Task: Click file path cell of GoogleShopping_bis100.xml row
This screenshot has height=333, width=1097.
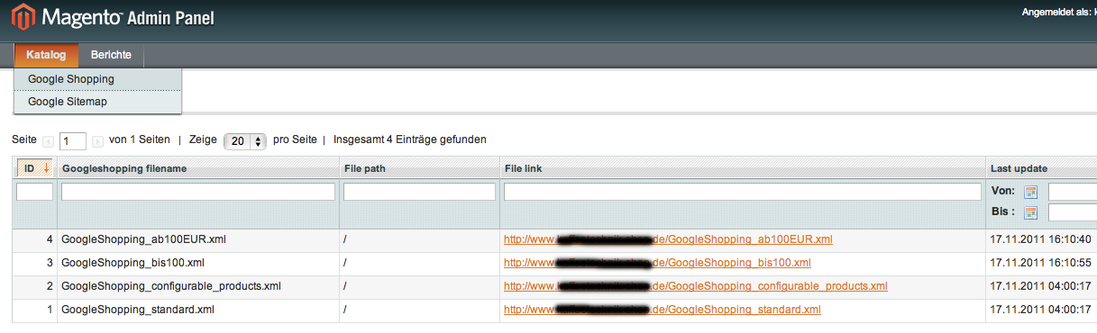Action: click(x=419, y=263)
